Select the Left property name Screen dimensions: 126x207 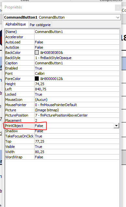tap(8, 89)
